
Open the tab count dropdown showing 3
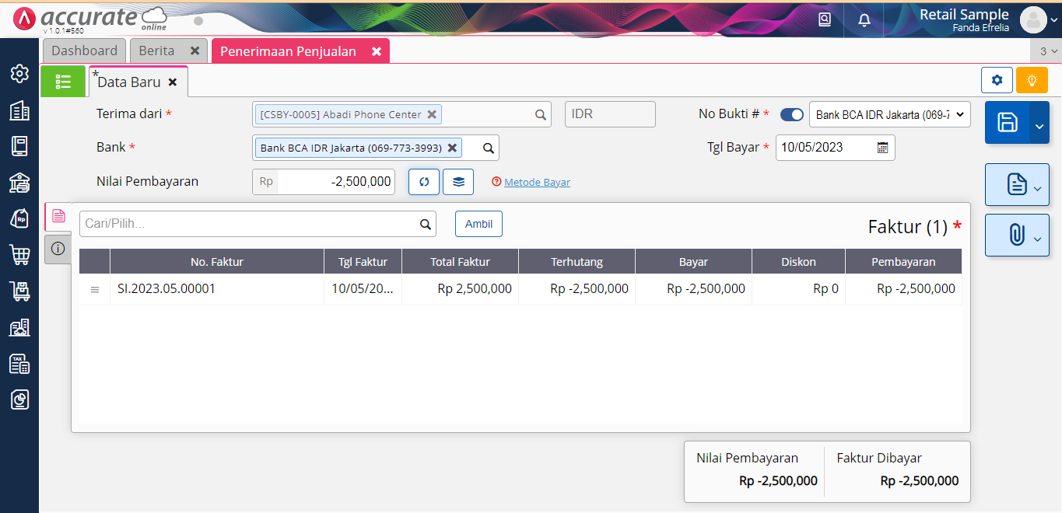1047,51
